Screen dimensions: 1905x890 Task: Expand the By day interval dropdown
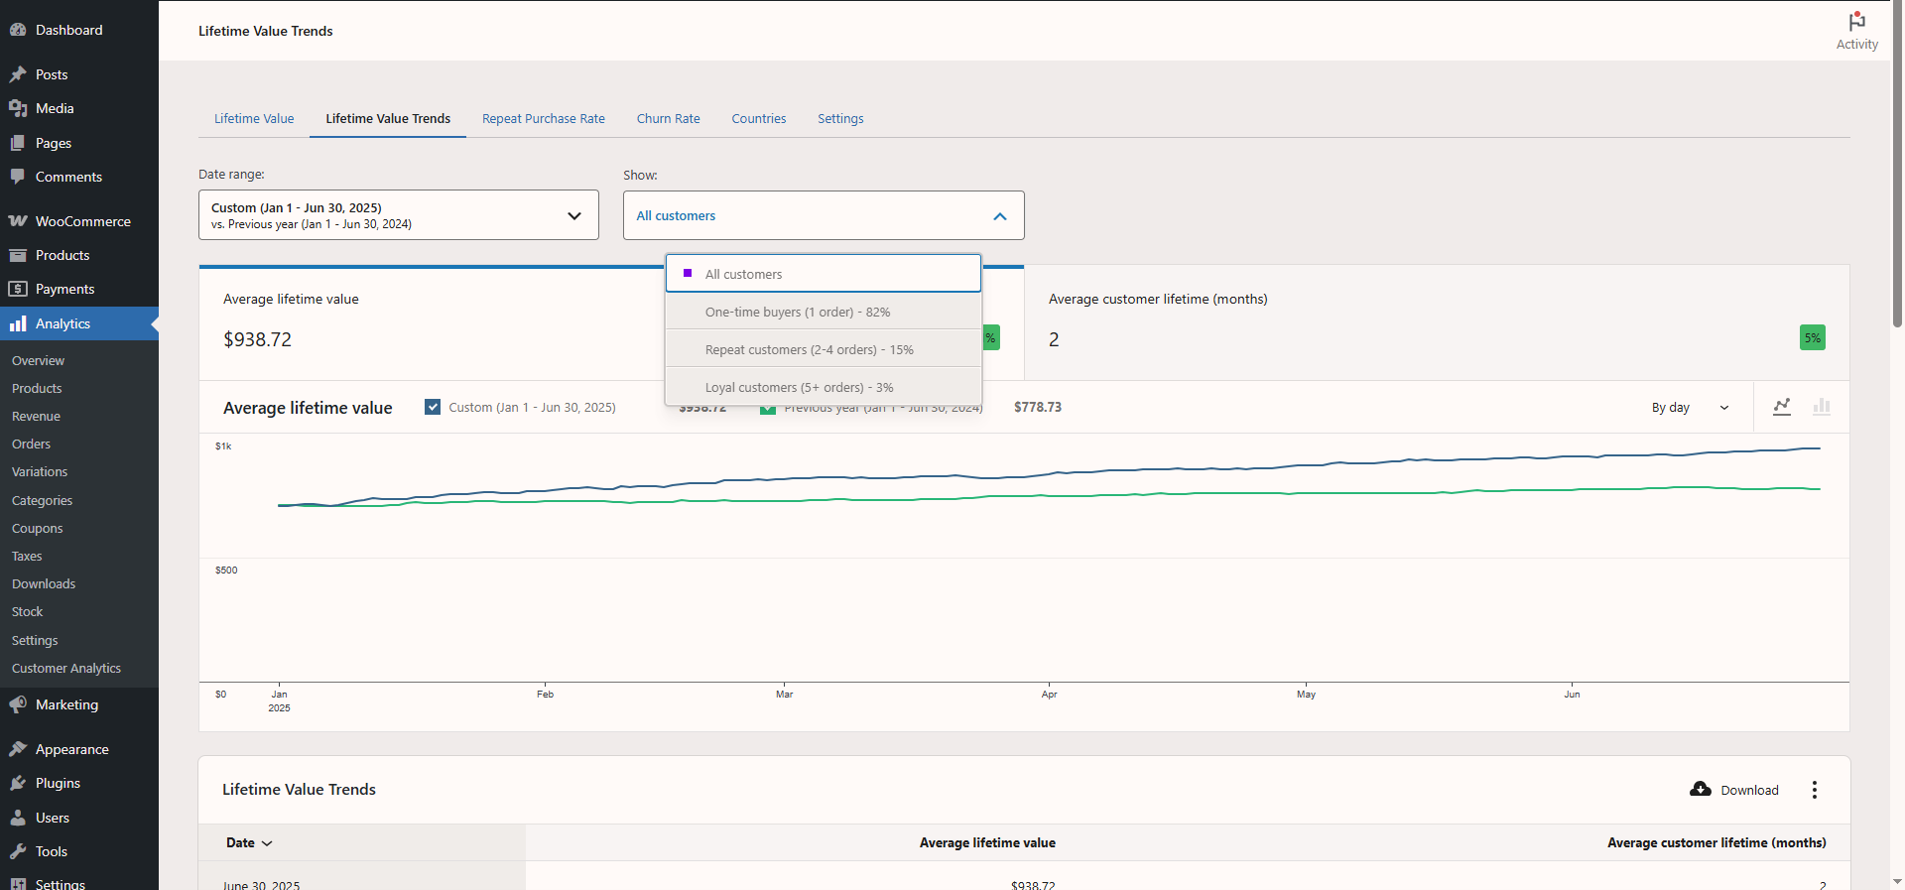1690,408
